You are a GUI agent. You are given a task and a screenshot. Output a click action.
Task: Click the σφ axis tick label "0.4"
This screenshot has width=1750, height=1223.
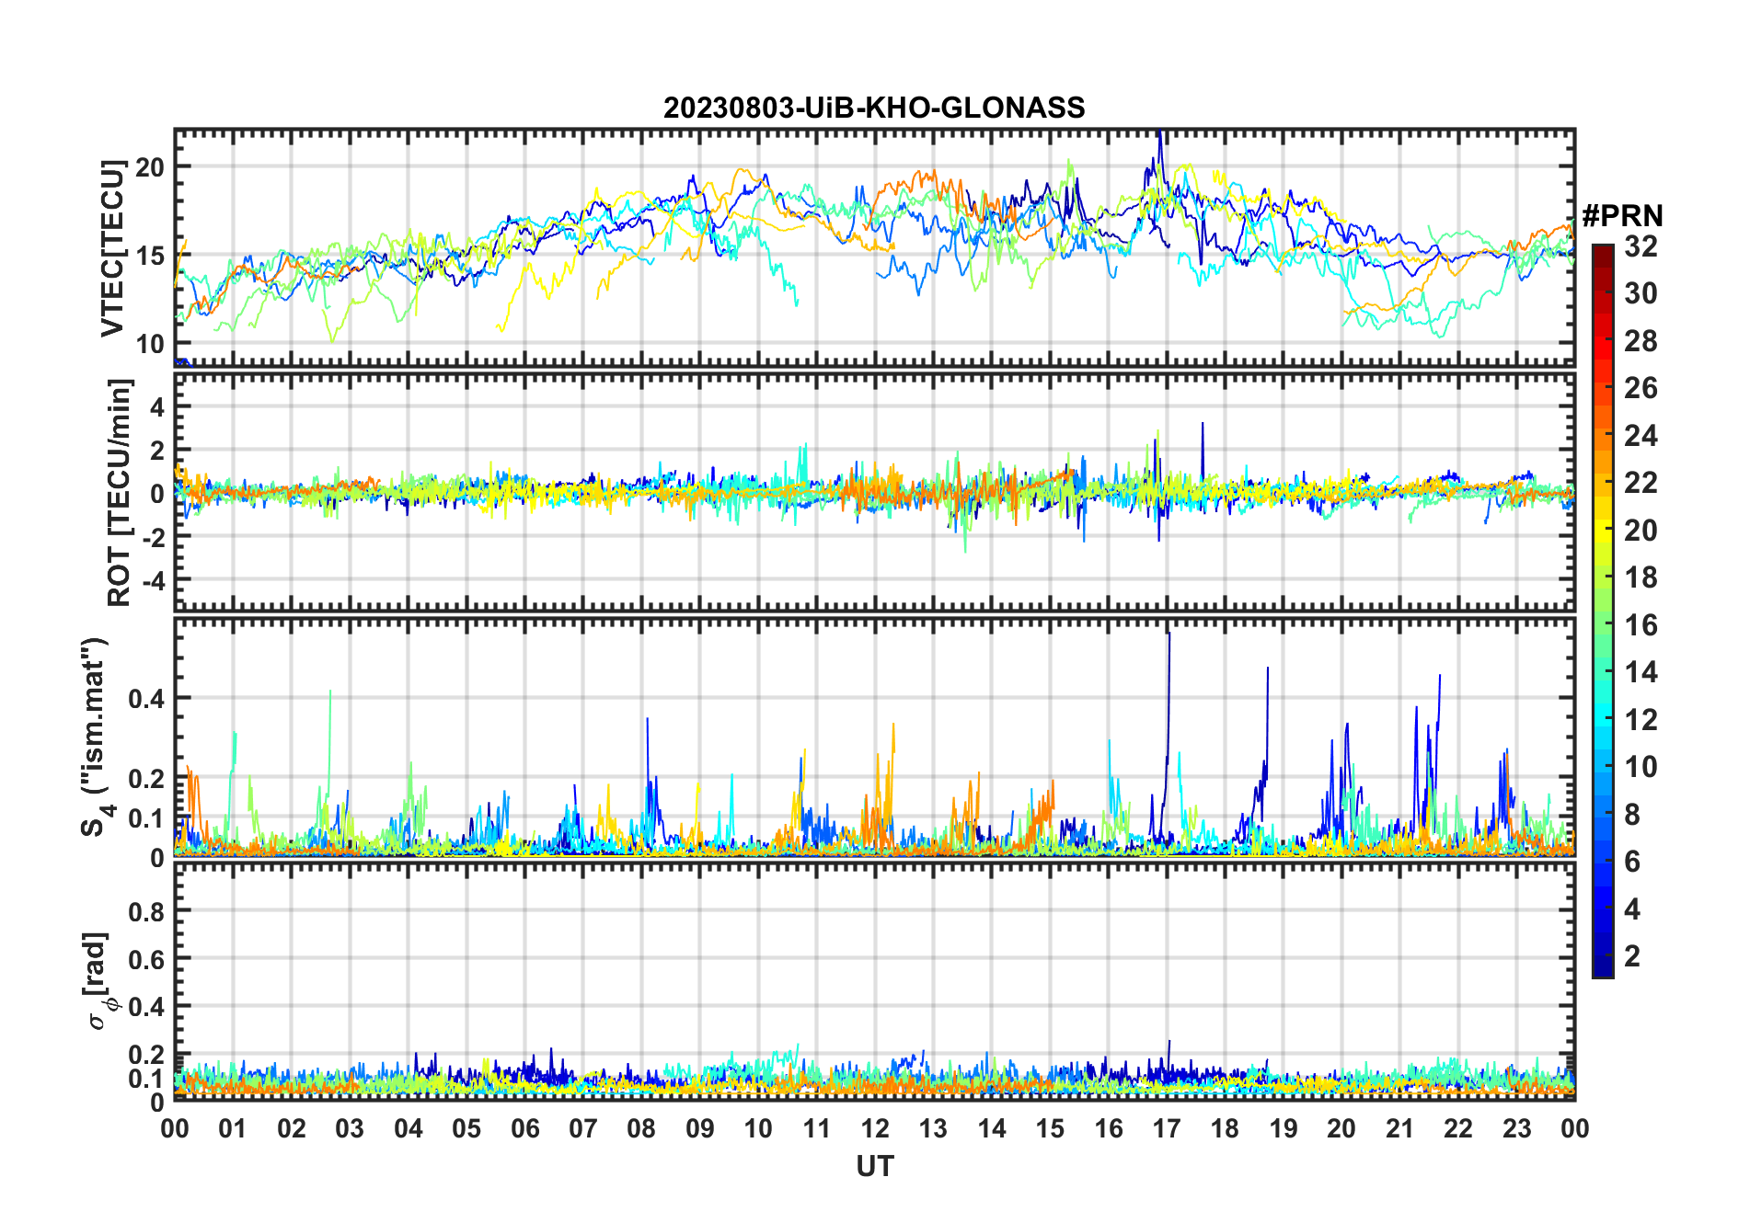point(146,1007)
